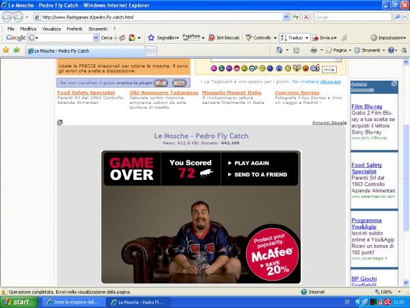The height and width of the screenshot is (308, 410).
Task: Click the red Stop loading icon
Action: click(x=306, y=17)
